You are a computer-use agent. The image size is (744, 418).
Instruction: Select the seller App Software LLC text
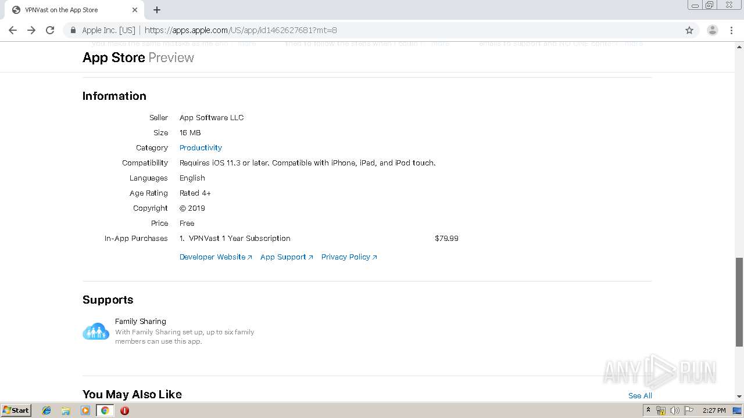[212, 117]
